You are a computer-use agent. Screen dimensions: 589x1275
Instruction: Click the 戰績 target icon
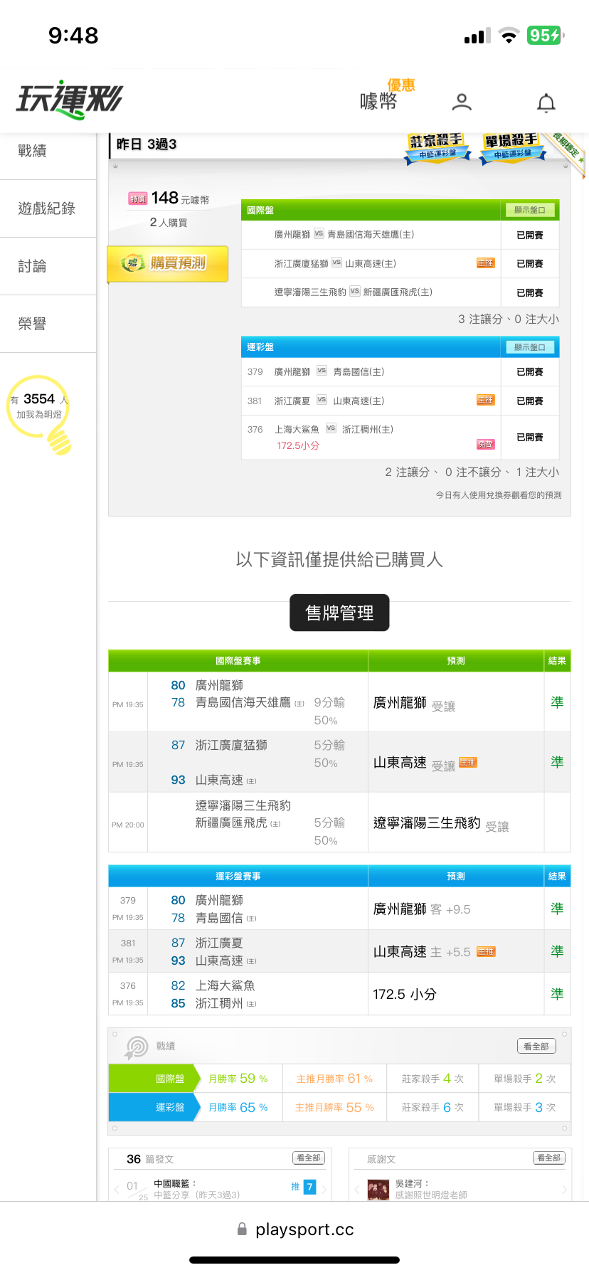(x=136, y=1047)
